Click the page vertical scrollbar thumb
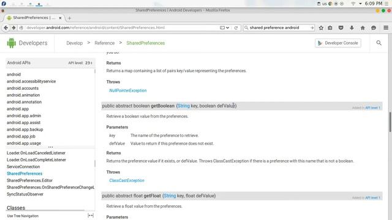The width and height of the screenshot is (392, 220). [x=390, y=122]
